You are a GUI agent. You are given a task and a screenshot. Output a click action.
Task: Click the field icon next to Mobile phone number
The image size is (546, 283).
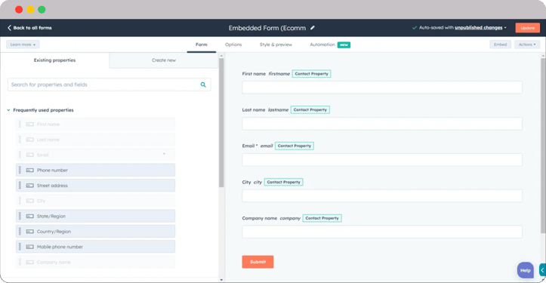[x=30, y=247]
